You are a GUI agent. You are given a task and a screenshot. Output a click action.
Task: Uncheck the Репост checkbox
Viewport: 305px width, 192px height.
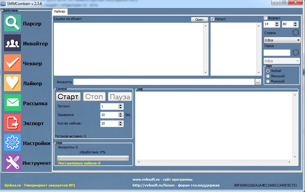(x=212, y=19)
